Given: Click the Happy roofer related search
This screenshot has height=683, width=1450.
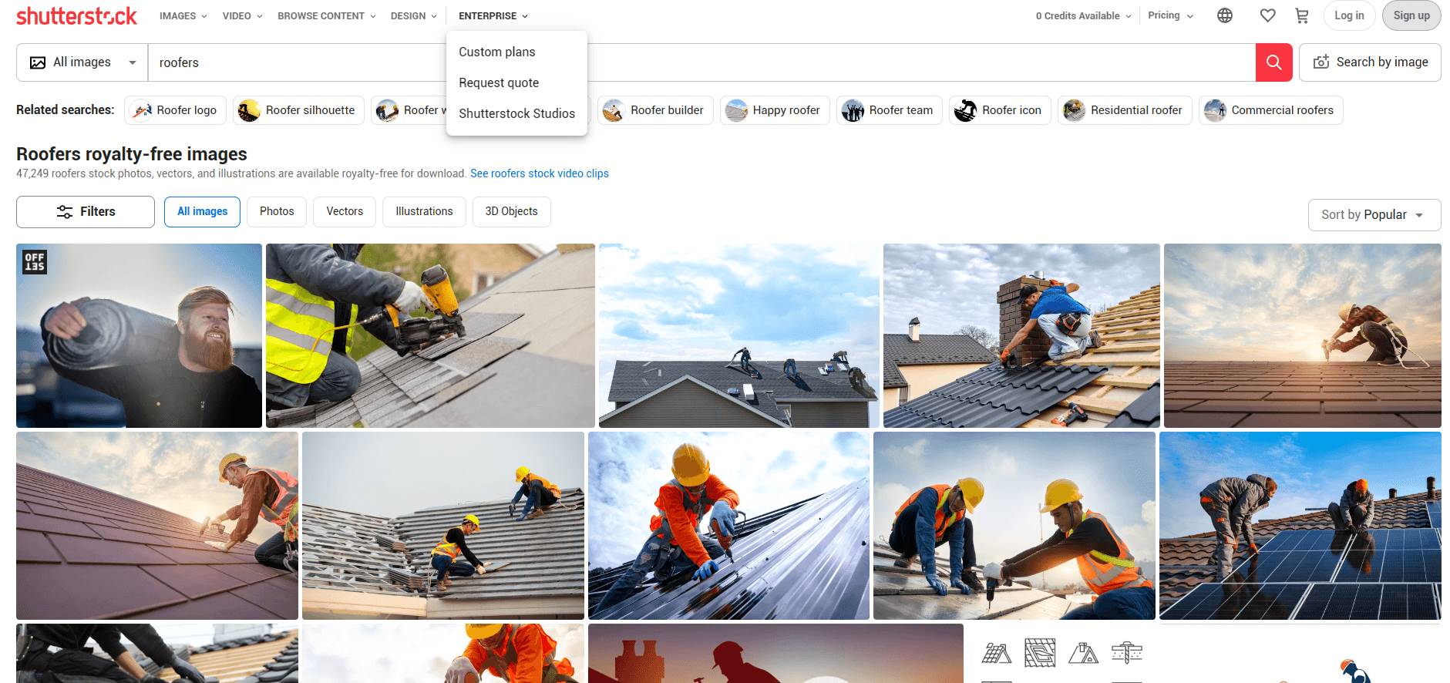Looking at the screenshot, I should coord(775,110).
